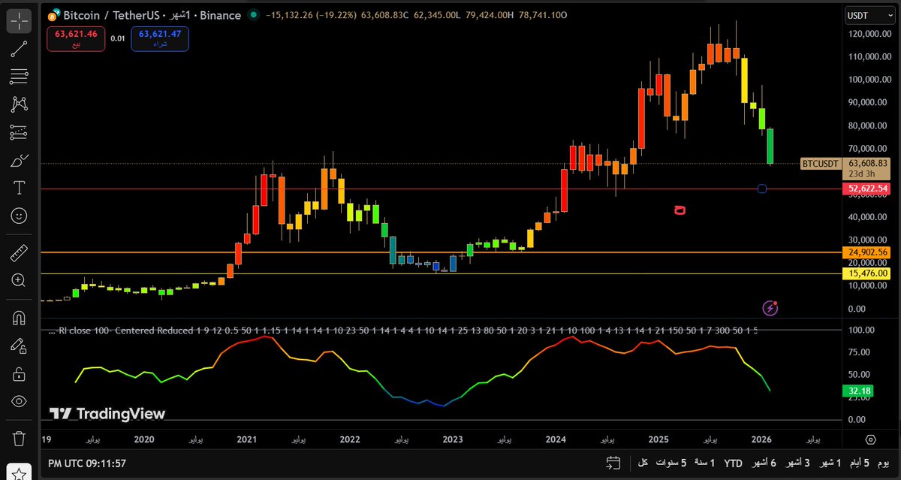The height and width of the screenshot is (480, 901).
Task: Open the favorites star toolbar
Action: click(x=19, y=474)
